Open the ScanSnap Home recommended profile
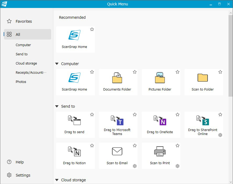Image resolution: width=233 pixels, height=184 pixels. 75,39
